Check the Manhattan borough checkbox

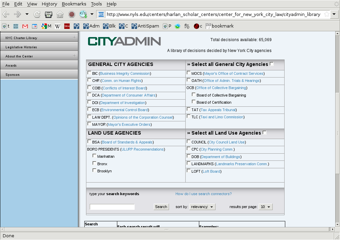[94, 156]
